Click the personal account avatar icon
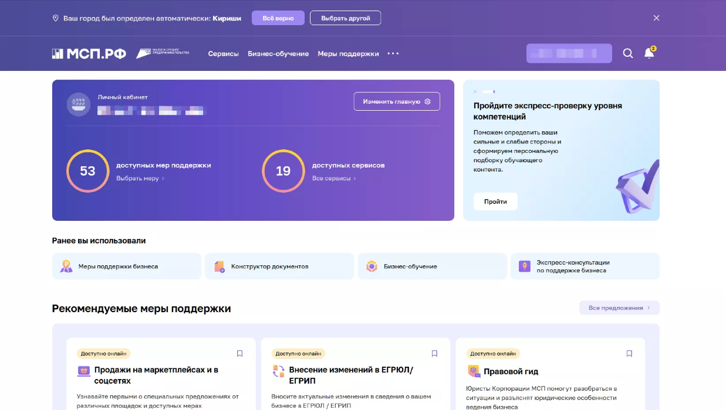 coord(79,104)
